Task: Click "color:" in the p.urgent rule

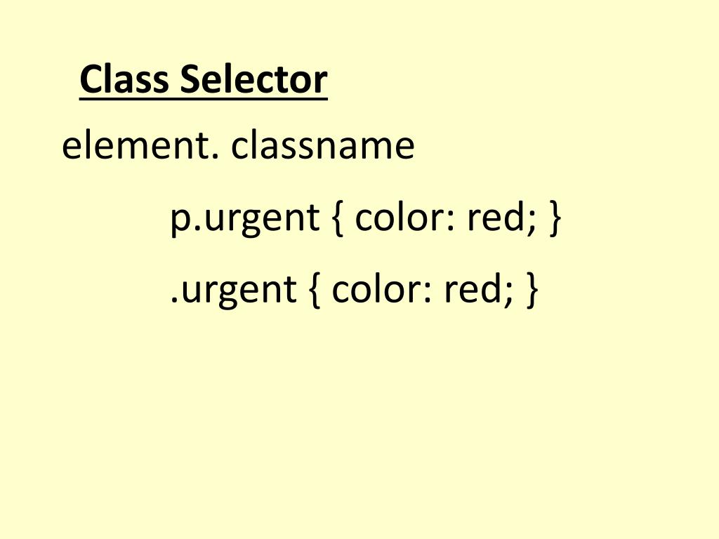Action: 405,218
